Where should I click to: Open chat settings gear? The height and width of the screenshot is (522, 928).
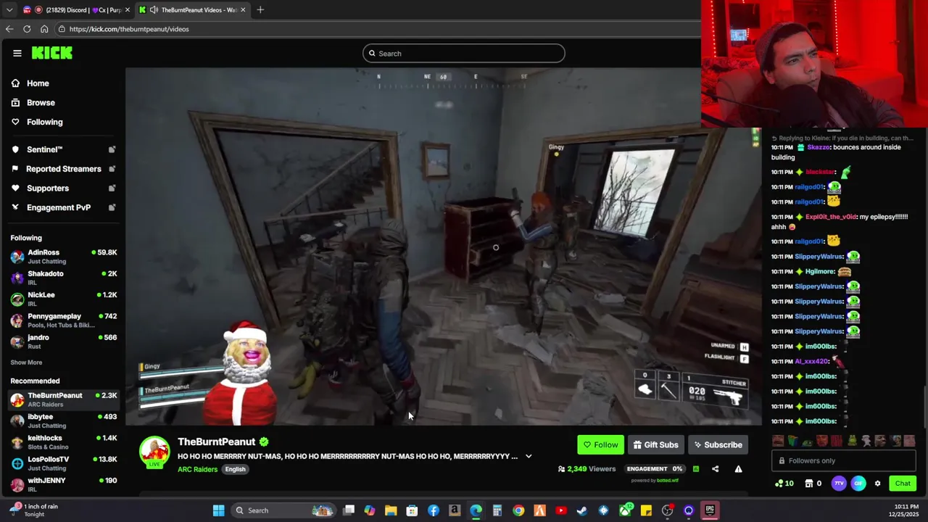(877, 484)
